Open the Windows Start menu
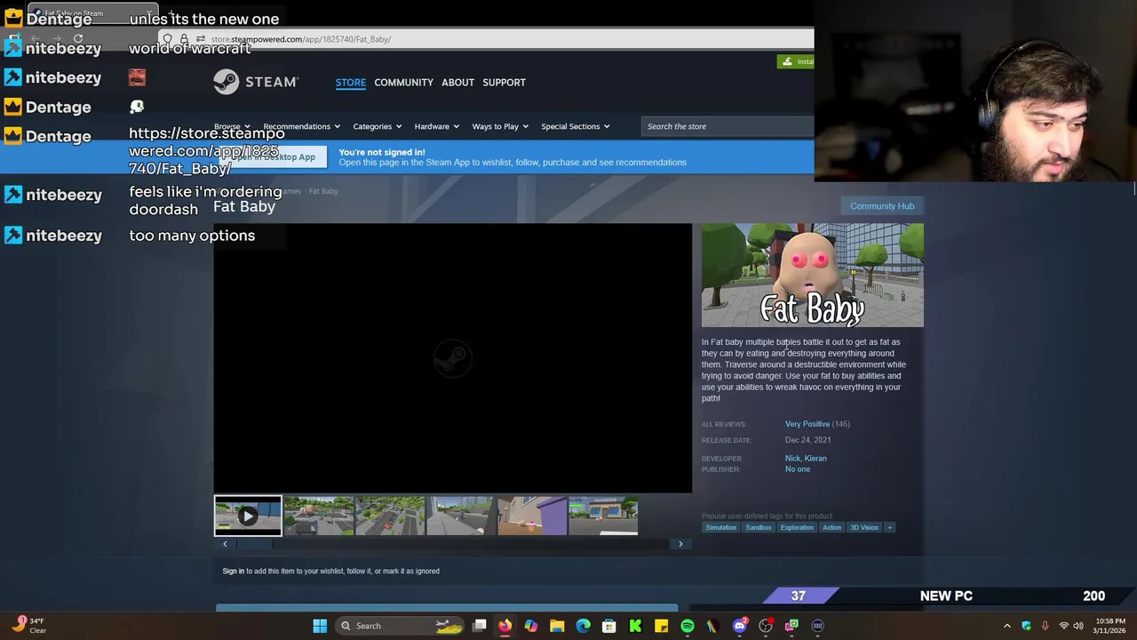 pos(320,626)
